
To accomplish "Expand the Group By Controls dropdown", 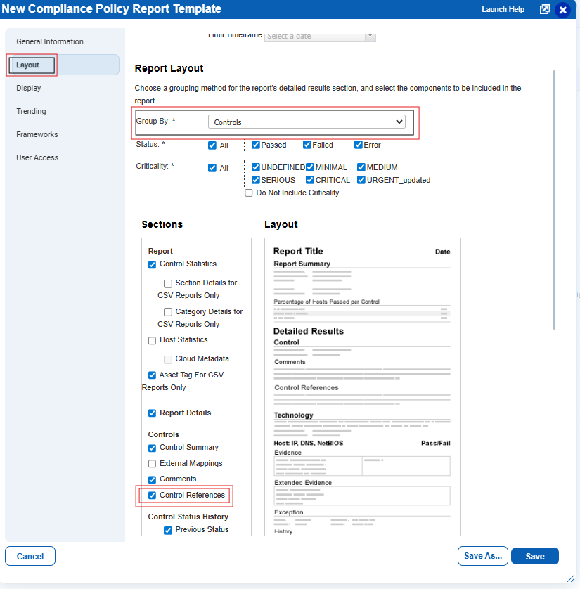I will (307, 122).
